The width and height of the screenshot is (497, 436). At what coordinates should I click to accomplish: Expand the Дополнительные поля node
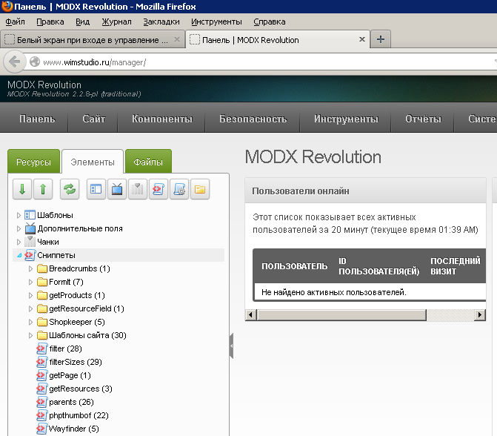click(19, 228)
